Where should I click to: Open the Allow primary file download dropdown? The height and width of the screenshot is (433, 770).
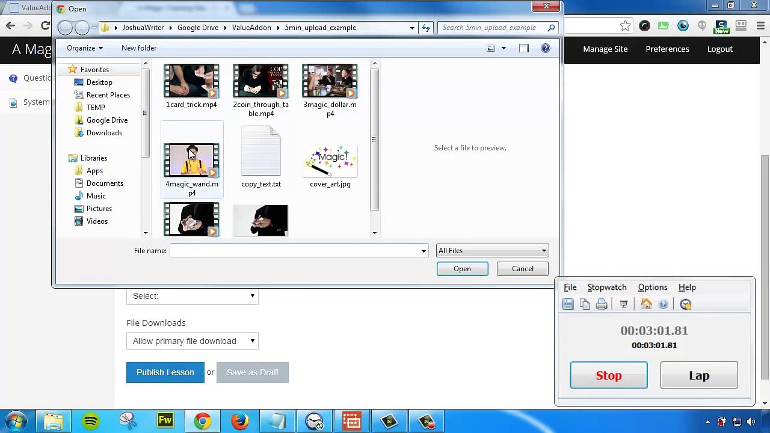192,341
